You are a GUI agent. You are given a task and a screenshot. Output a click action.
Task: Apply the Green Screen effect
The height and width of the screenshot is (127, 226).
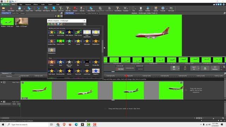pyautogui.click(x=60, y=42)
